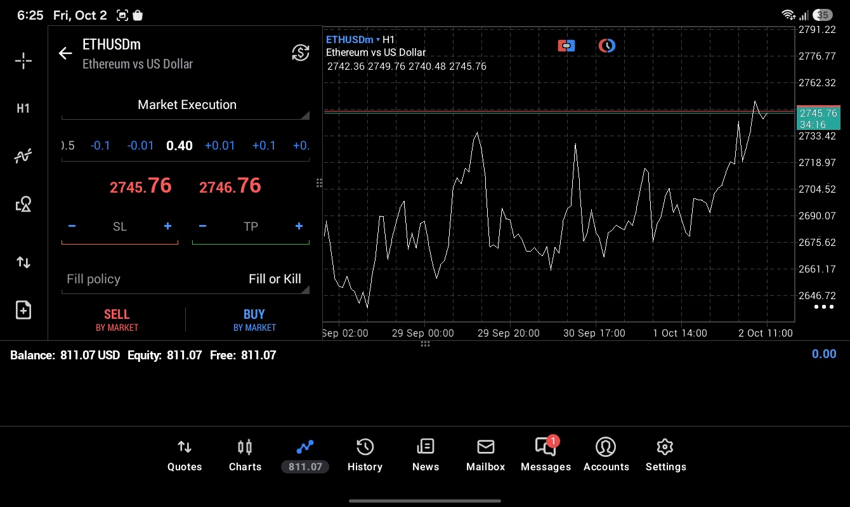Decrease the TP take profit value
The width and height of the screenshot is (850, 507).
pyautogui.click(x=202, y=226)
